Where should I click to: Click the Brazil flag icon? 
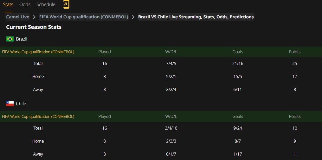pos(10,39)
